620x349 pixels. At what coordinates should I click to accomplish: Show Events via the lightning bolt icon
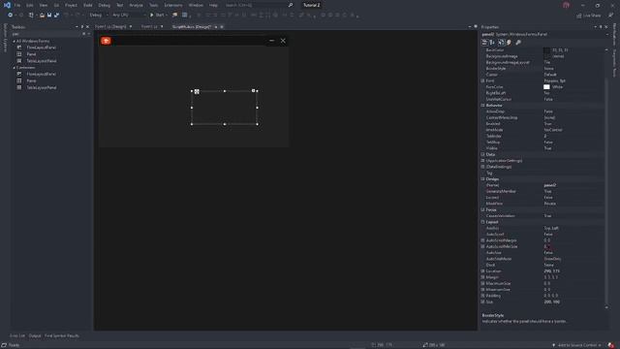click(x=510, y=43)
